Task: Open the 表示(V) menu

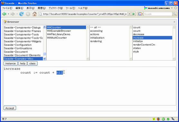Action: pos(30,8)
